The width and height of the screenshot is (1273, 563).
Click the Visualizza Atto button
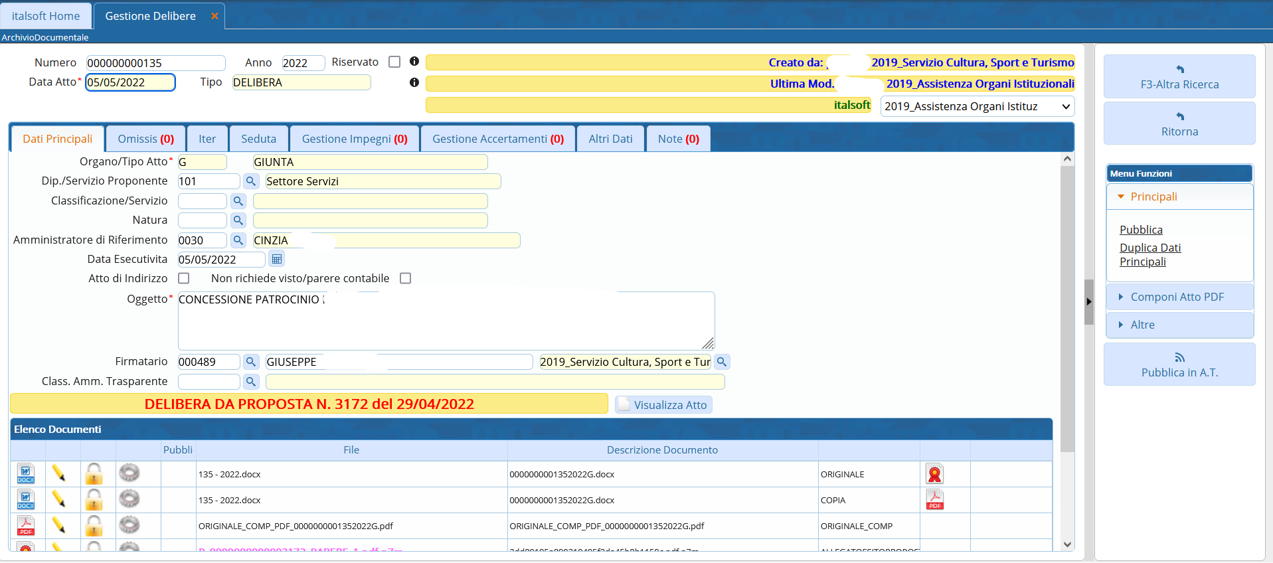point(663,405)
